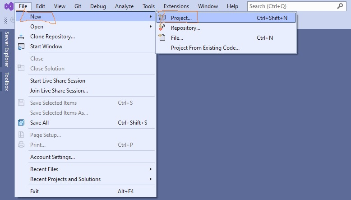The width and height of the screenshot is (351, 200).
Task: Select Save Selected Items As...
Action: [85, 113]
